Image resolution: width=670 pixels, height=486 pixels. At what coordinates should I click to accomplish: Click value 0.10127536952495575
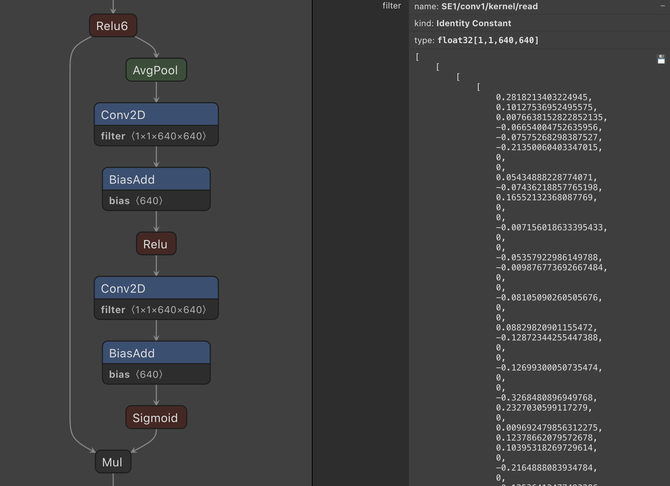pos(546,107)
